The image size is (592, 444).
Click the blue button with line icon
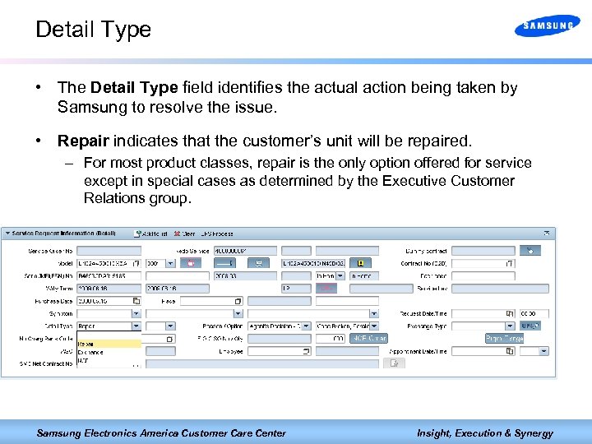click(224, 263)
